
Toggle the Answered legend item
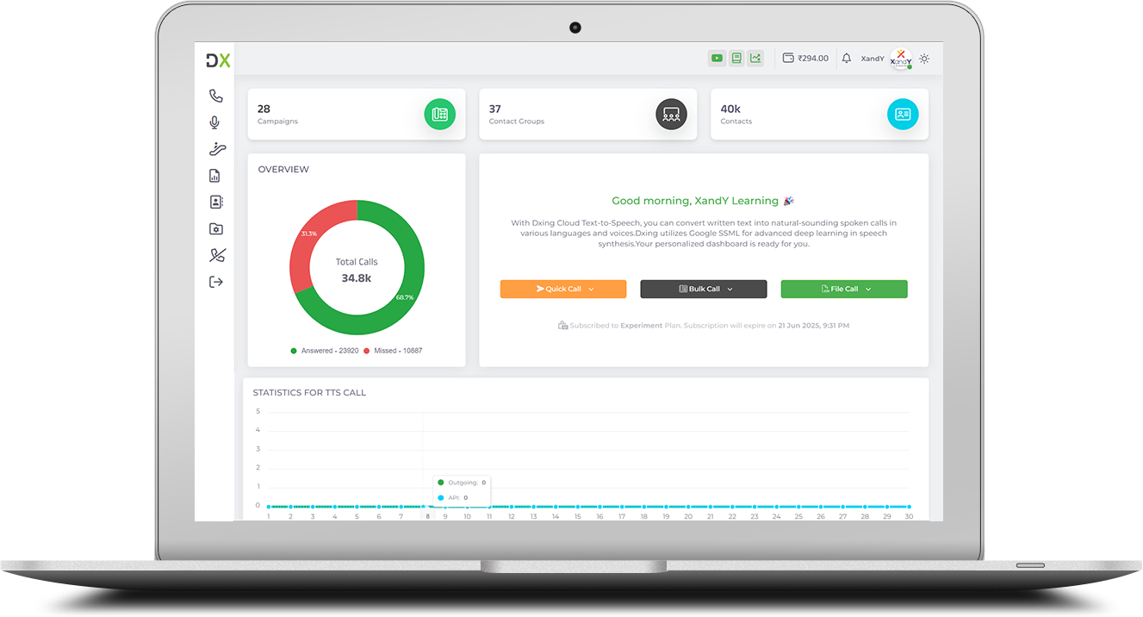click(x=325, y=351)
